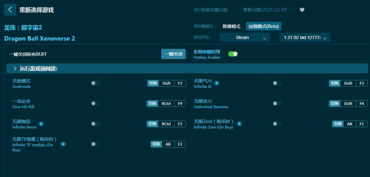The image size is (370, 177).
Task: Expand the 运行游戏前阅读 section
Action: tap(187, 69)
